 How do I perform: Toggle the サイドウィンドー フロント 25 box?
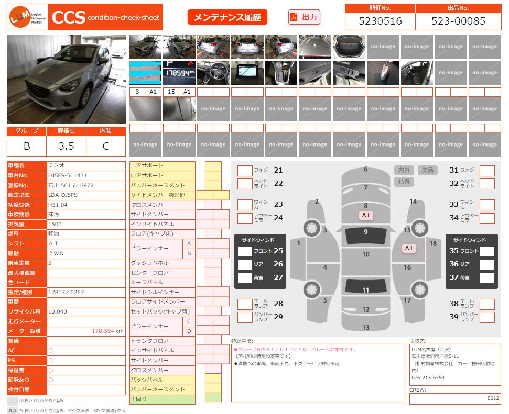[245, 251]
